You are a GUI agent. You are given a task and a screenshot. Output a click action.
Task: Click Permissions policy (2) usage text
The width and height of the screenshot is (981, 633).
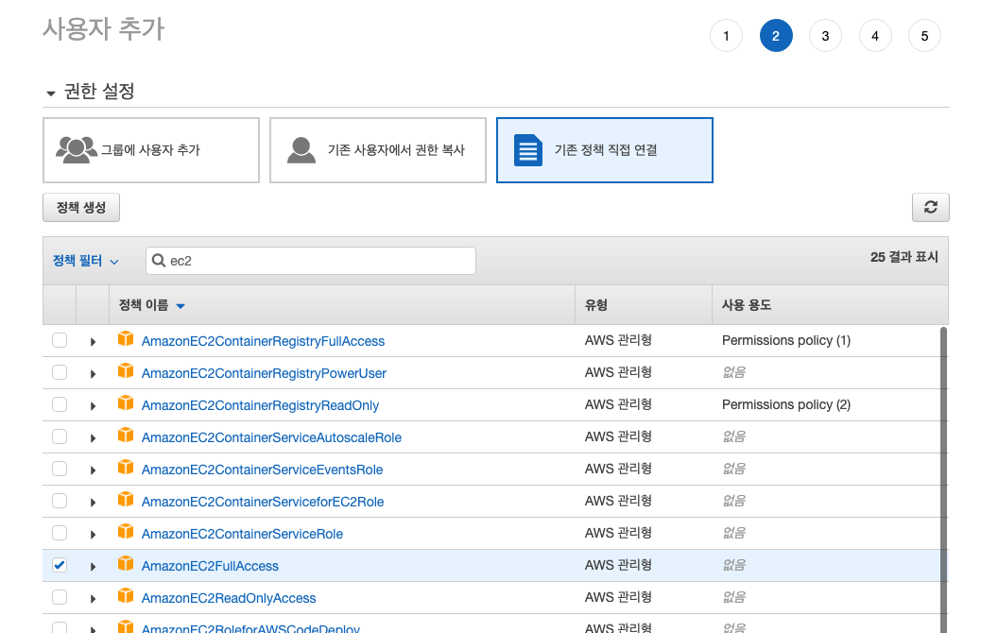pos(786,404)
